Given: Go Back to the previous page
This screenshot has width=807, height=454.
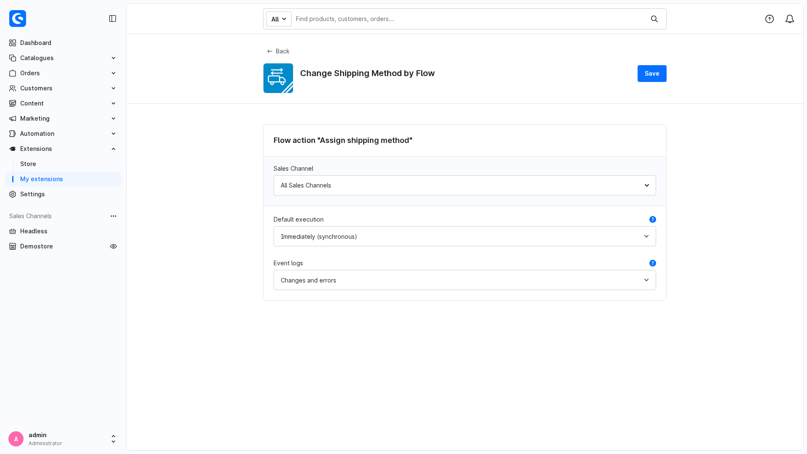Looking at the screenshot, I should (x=278, y=51).
